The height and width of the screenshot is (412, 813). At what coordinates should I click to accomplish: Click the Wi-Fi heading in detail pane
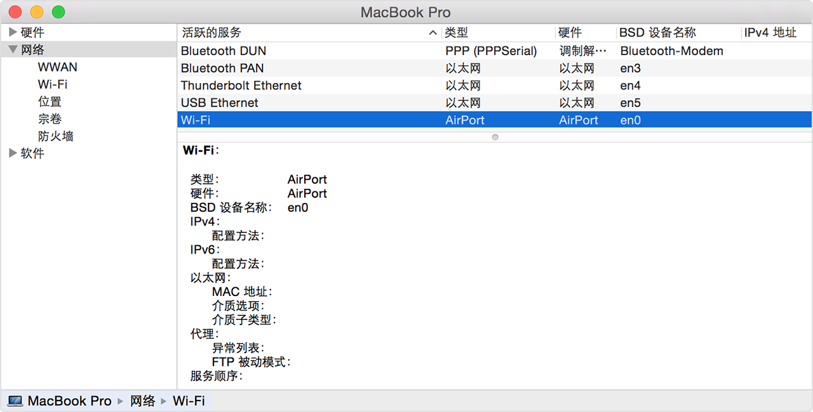pos(200,150)
